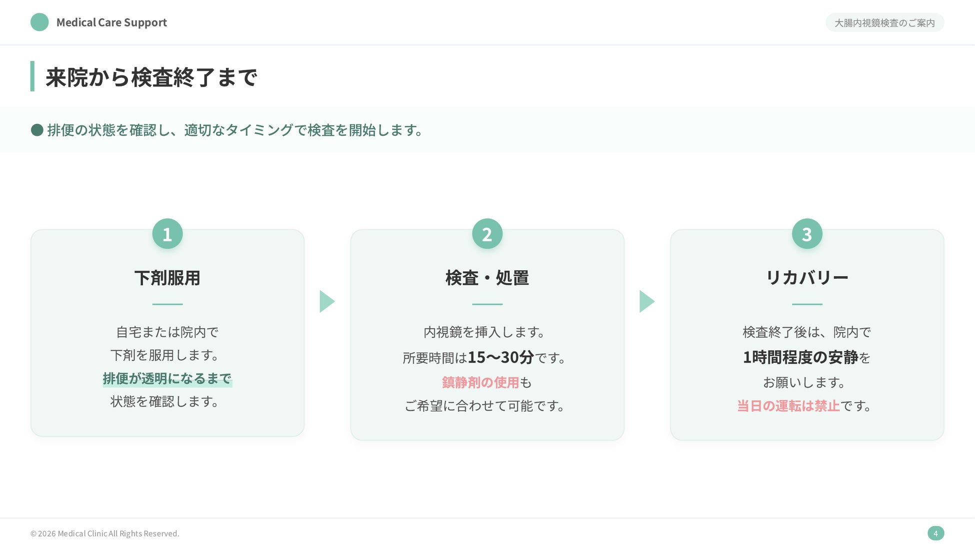Select the 来院から検査終了まで slide title
Screen dimensions: 975x548
point(151,77)
